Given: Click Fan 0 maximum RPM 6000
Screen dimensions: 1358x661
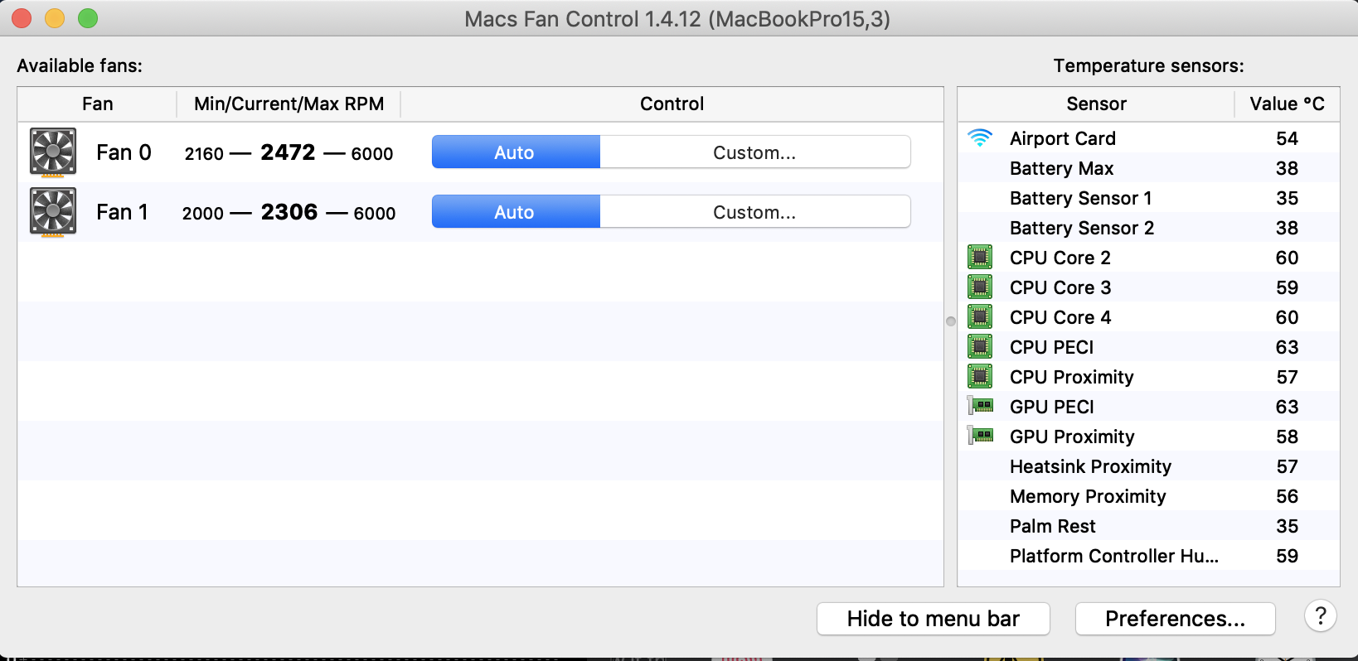Looking at the screenshot, I should (x=372, y=154).
